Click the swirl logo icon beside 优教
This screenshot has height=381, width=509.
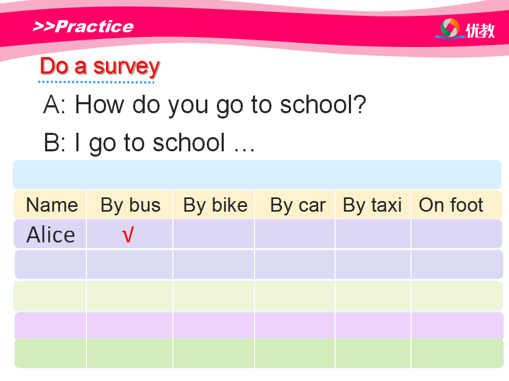click(x=450, y=29)
